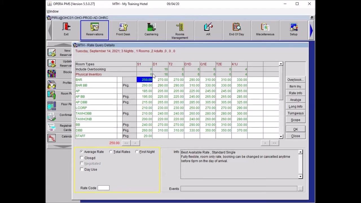Open Room Plan sidebar icon
The image size is (361, 203).
coord(52,95)
